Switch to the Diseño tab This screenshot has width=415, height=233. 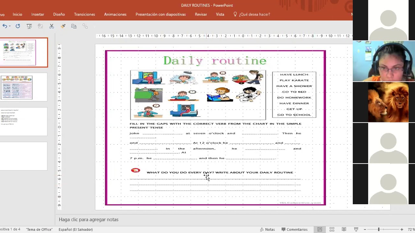pyautogui.click(x=59, y=14)
